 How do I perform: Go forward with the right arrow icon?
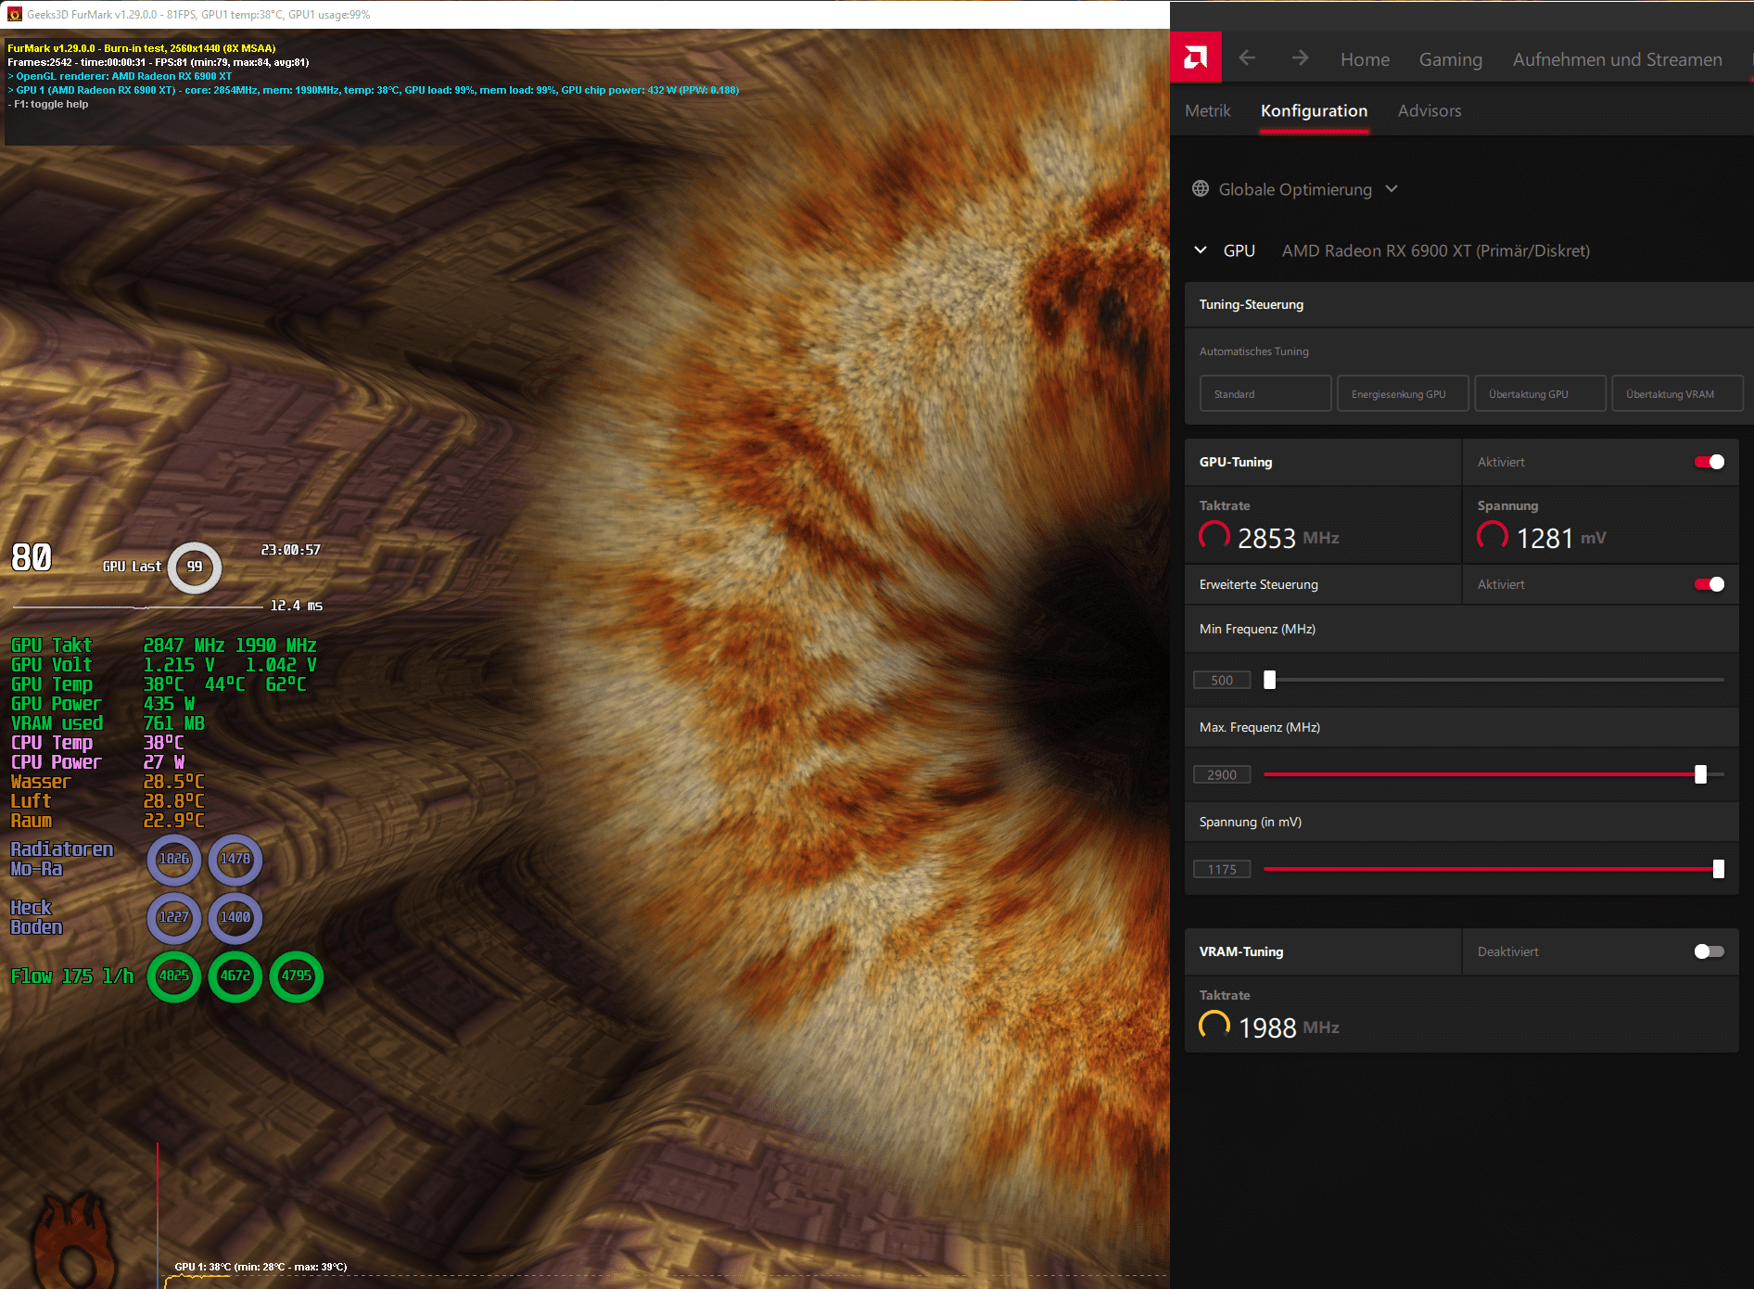1300,58
